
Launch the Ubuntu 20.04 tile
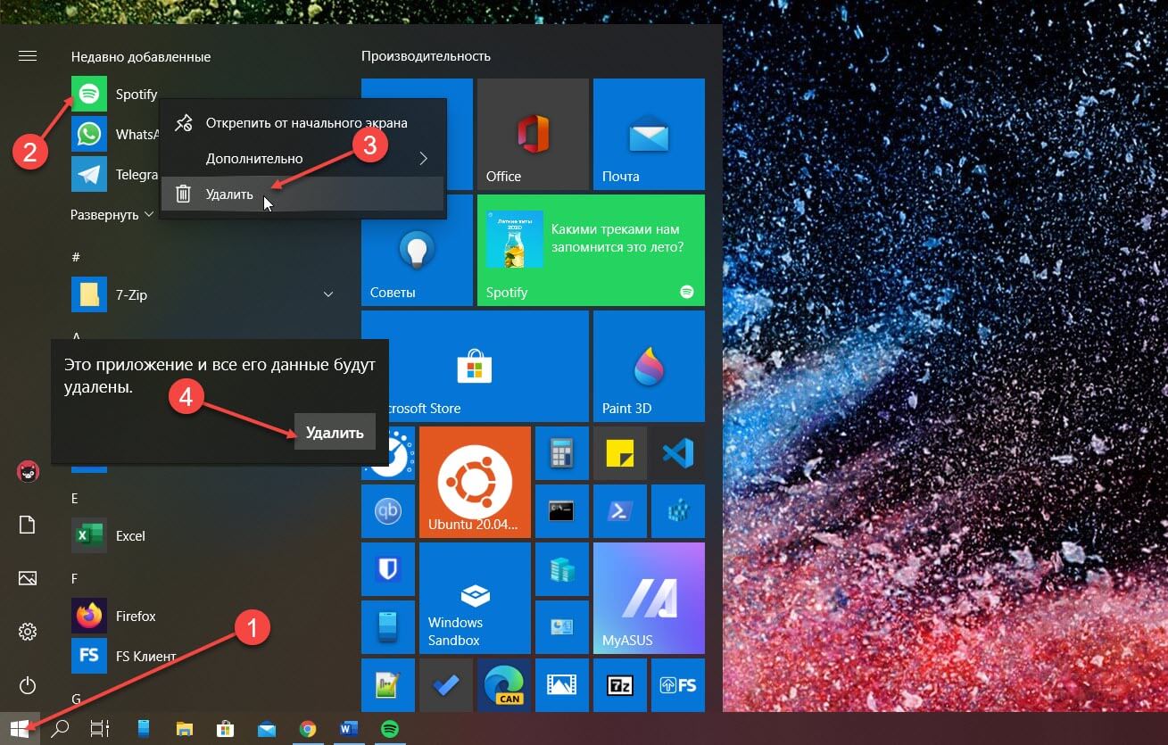click(x=475, y=482)
